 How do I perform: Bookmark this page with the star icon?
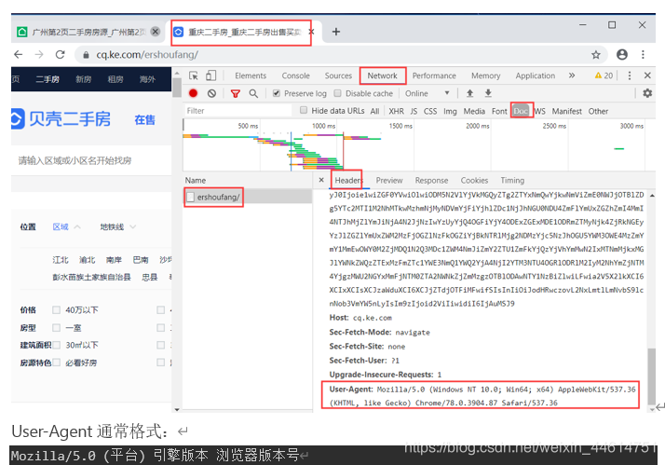pyautogui.click(x=596, y=55)
